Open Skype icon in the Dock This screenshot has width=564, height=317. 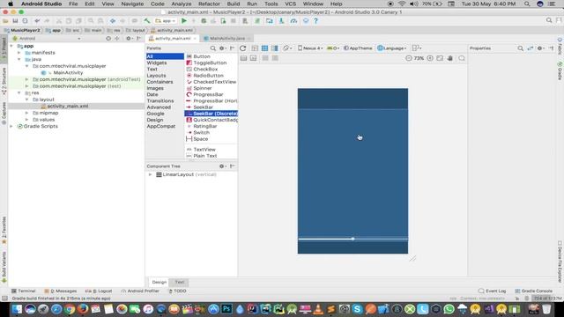point(357,309)
